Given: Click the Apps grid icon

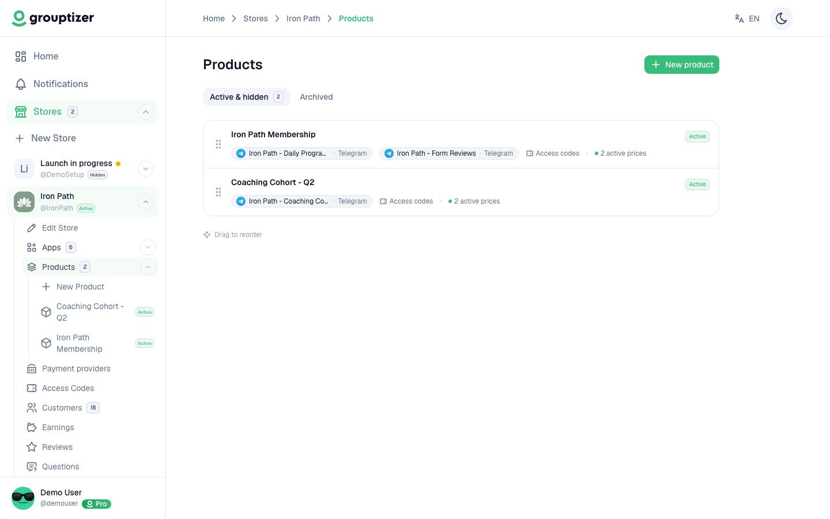Looking at the screenshot, I should point(32,247).
